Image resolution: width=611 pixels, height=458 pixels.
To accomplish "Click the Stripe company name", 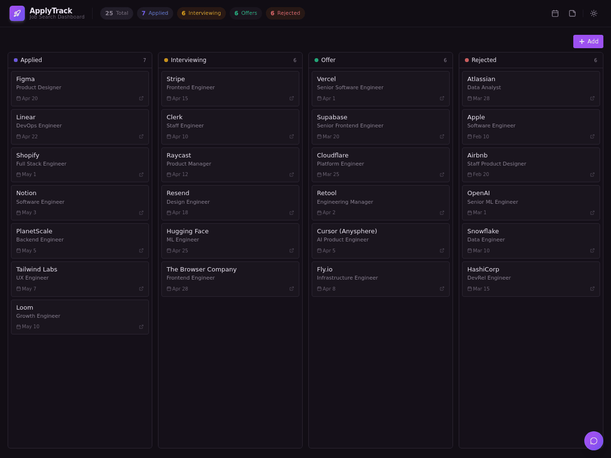I will 176,79.
